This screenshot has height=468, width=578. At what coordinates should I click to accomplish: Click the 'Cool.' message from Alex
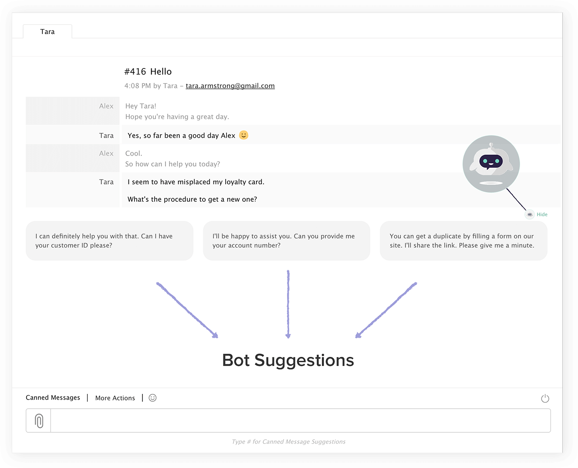[134, 153]
